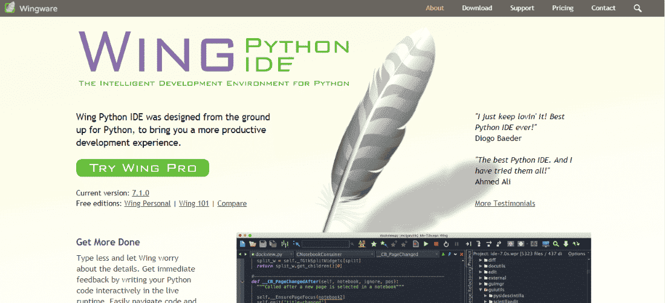Screen dimensions: 665x303
Task: Click the IDE screenshot thumbnail title bar
Action: pyautogui.click(x=414, y=235)
